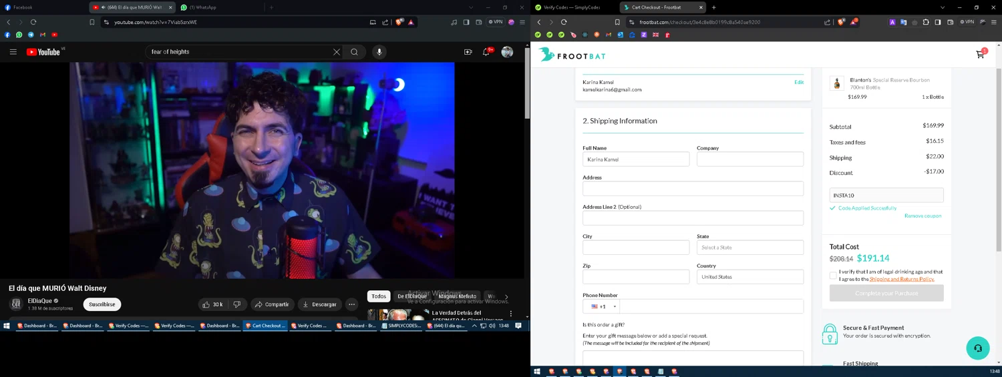This screenshot has height=377, width=1002.
Task: Click the YouTube search magnifier button
Action: [355, 52]
